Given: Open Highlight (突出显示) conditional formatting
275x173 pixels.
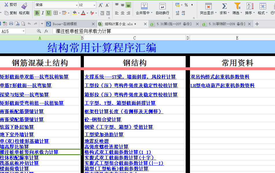Looking at the screenshot, I should pos(208,9).
